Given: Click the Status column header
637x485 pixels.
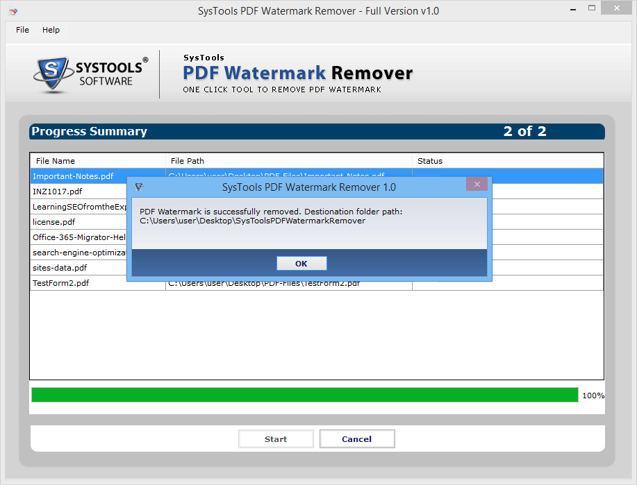Looking at the screenshot, I should pos(430,161).
